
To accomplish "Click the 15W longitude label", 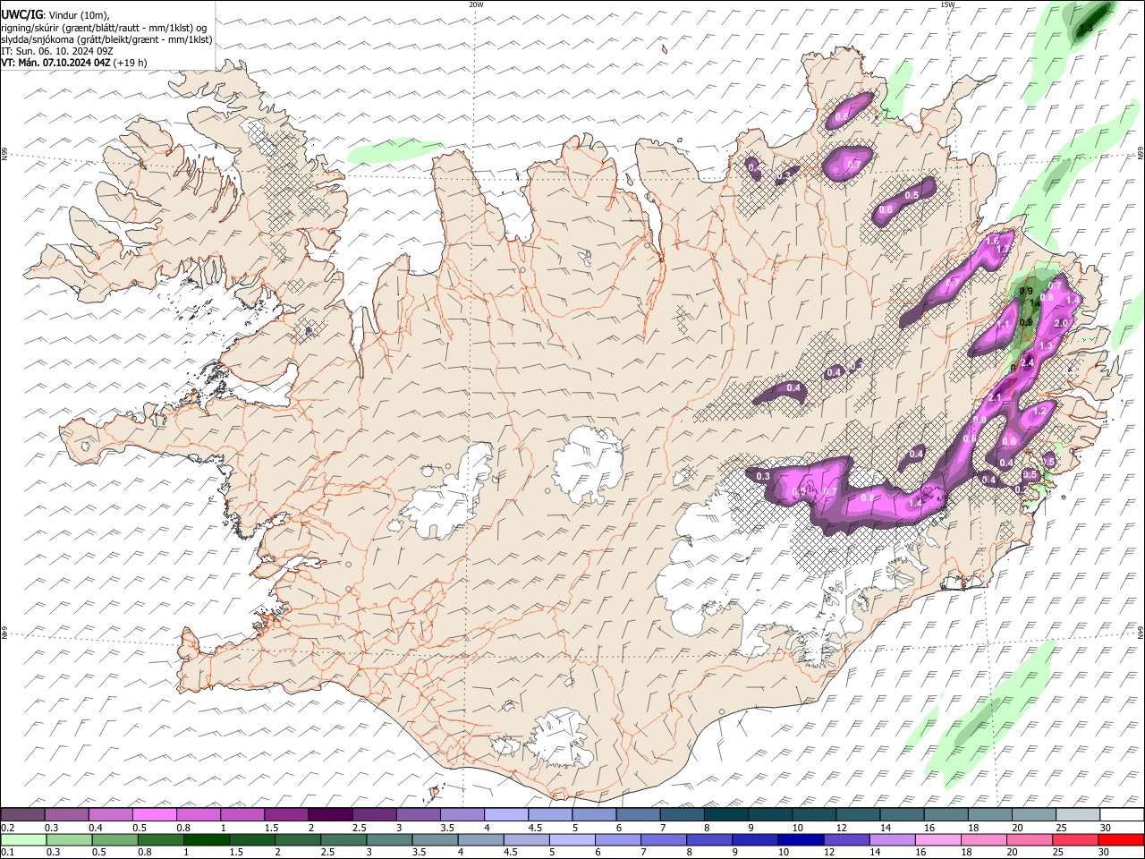I will [947, 4].
